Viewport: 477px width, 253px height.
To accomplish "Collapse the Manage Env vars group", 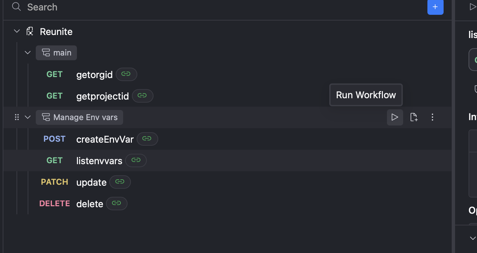I will tap(28, 117).
